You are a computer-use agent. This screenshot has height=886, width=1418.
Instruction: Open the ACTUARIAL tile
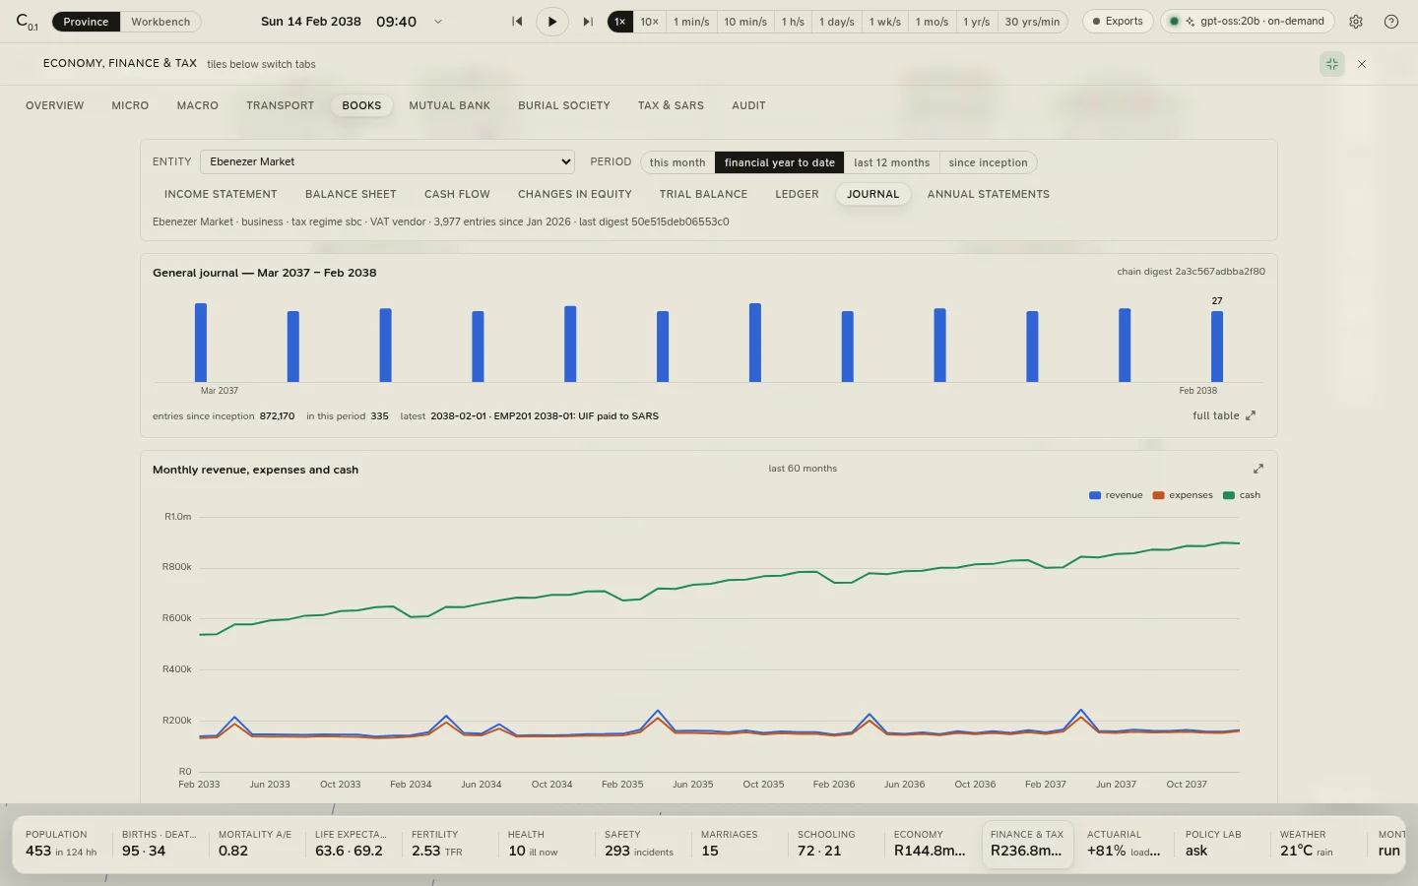click(x=1124, y=844)
